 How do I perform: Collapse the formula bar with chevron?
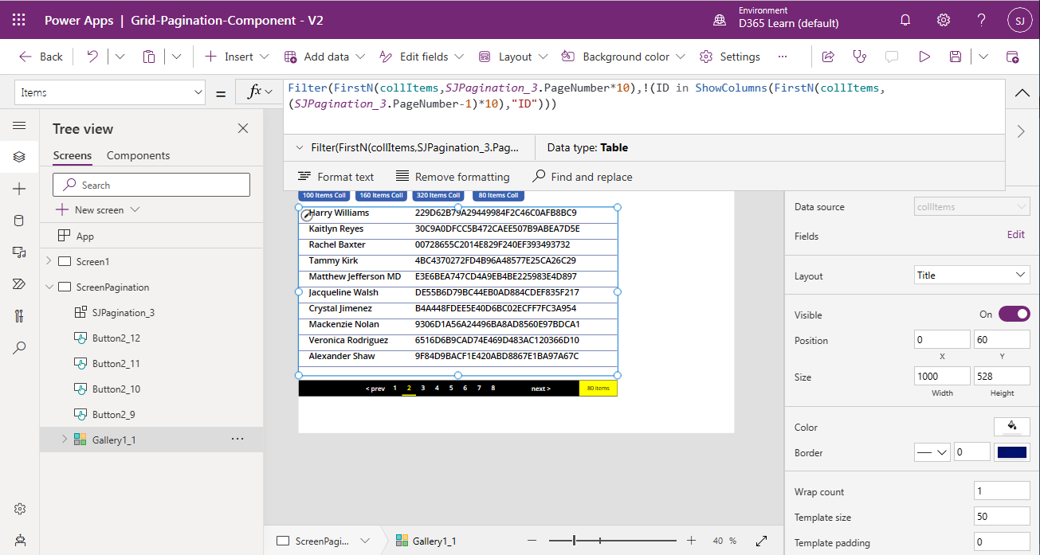1022,92
